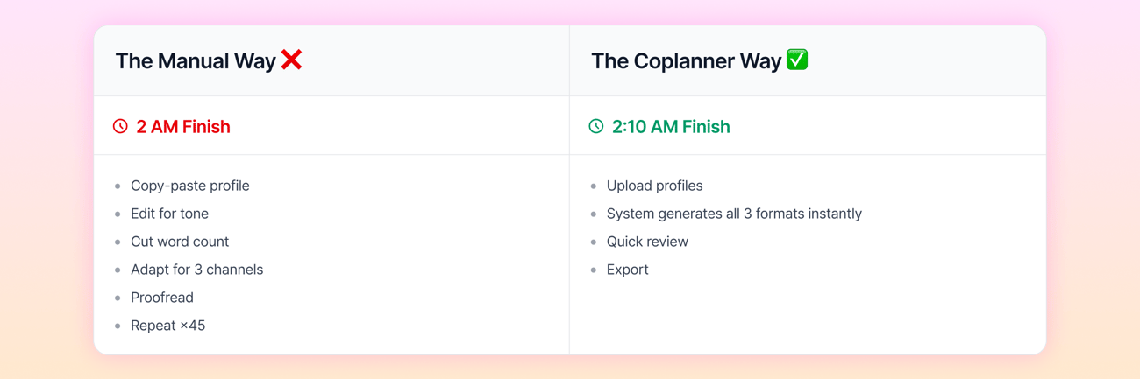Click the red clock icon
Viewport: 1140px width, 379px height.
120,127
